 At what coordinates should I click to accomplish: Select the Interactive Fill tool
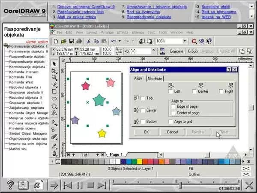[x=54, y=123]
